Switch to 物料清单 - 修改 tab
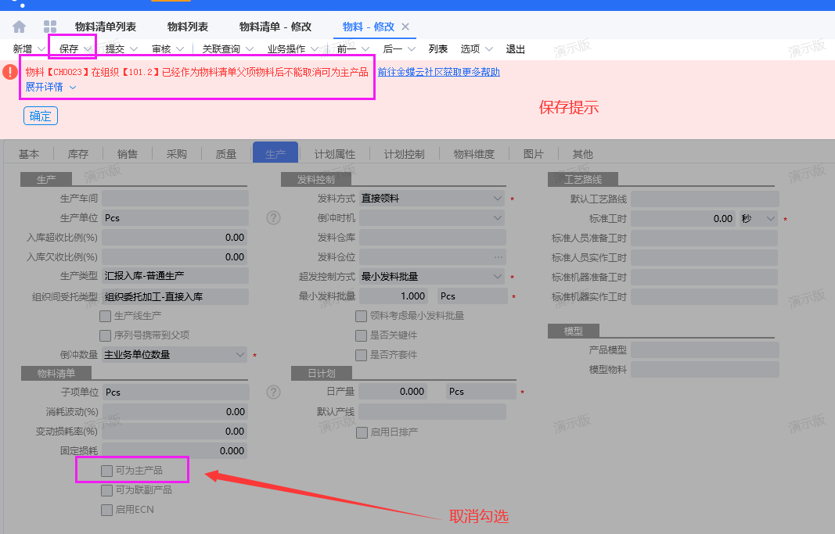The width and height of the screenshot is (835, 534). point(275,27)
